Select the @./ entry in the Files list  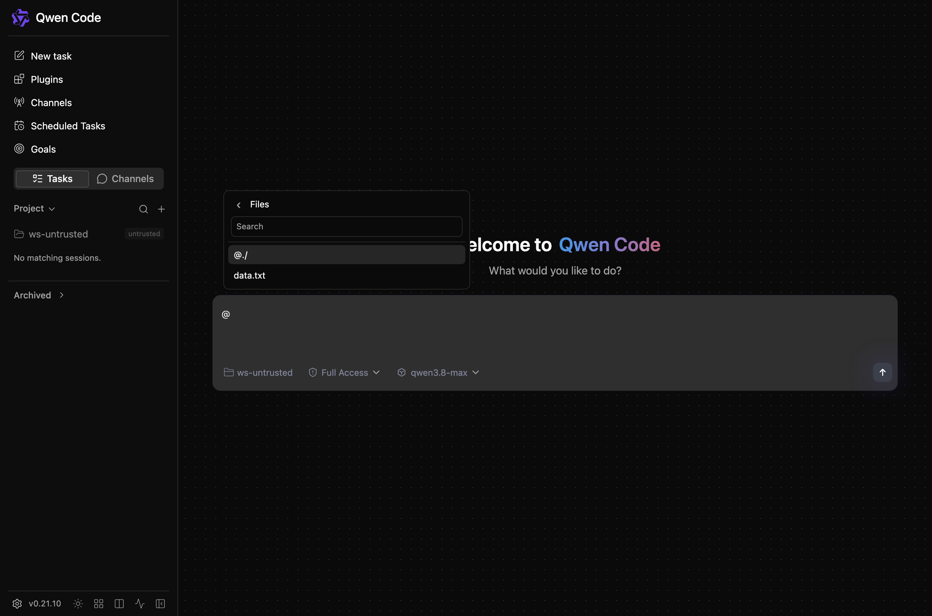346,255
